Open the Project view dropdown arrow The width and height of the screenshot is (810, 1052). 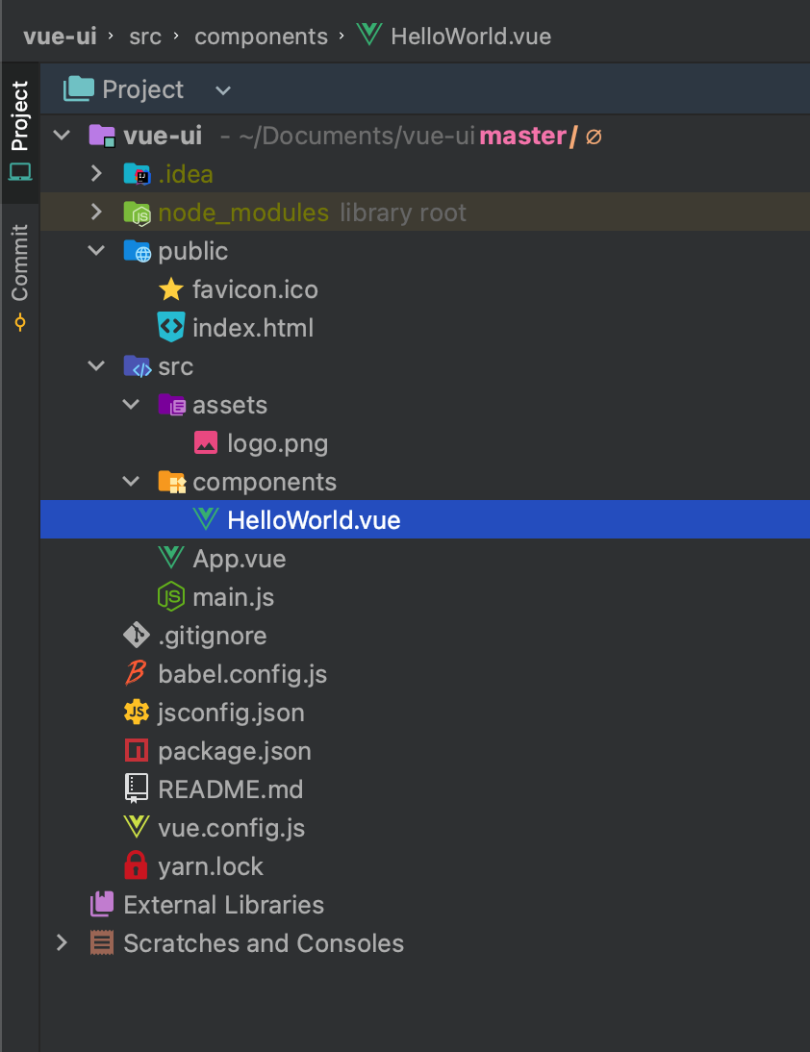click(x=223, y=90)
